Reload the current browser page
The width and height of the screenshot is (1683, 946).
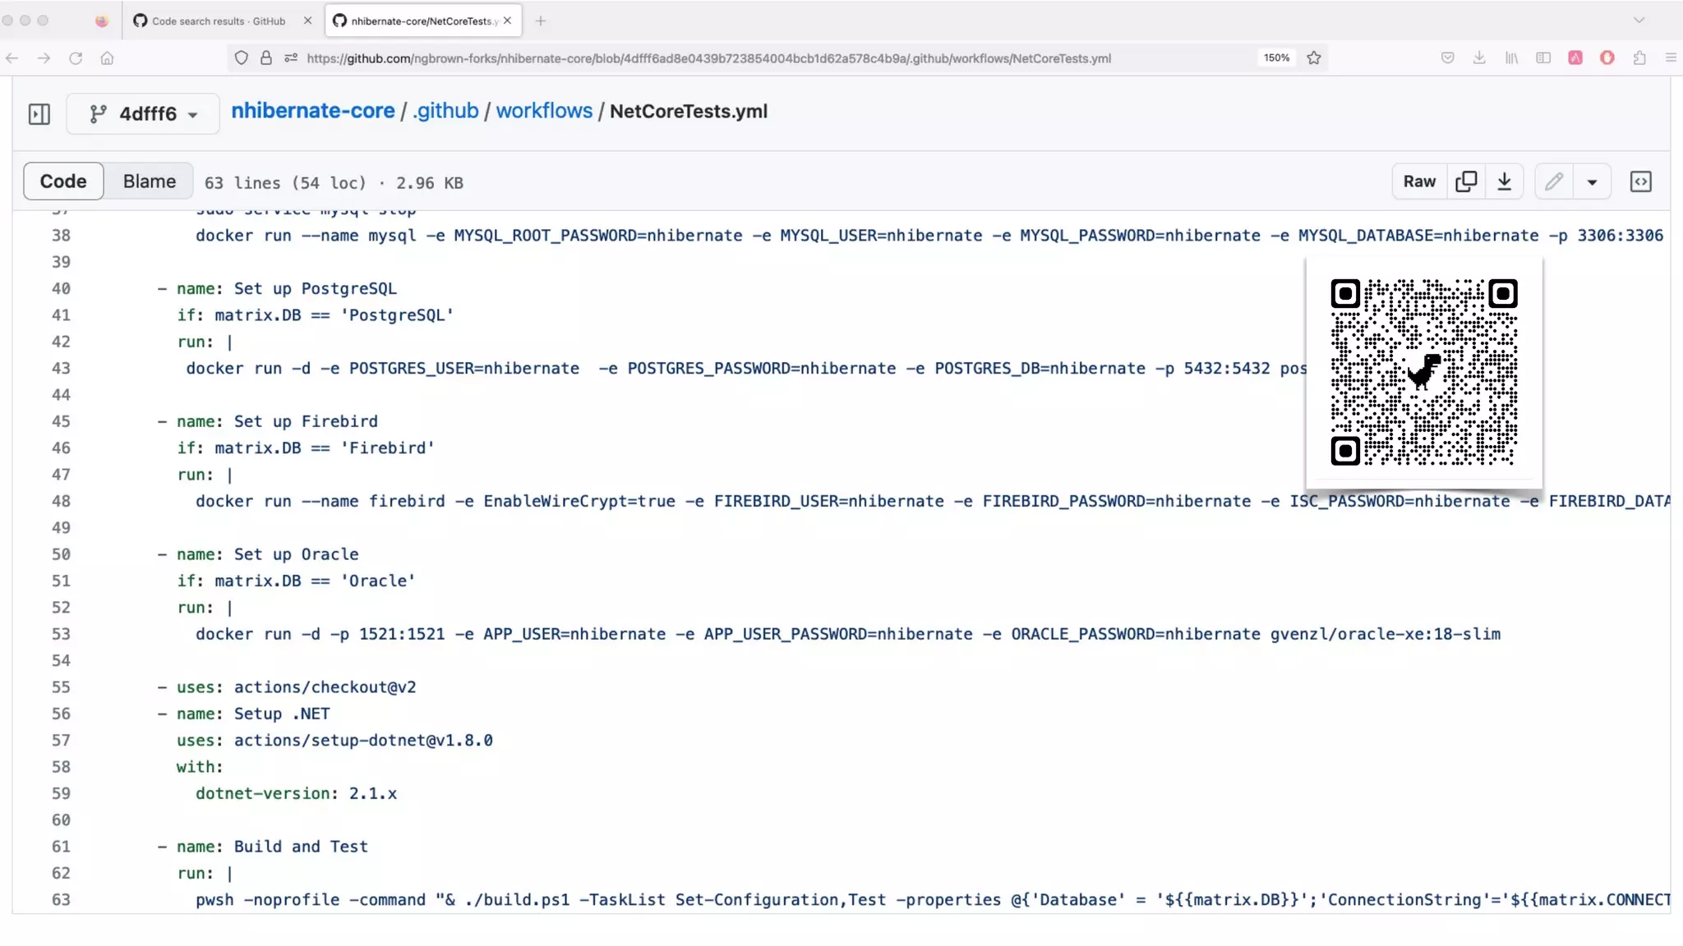pos(76,58)
